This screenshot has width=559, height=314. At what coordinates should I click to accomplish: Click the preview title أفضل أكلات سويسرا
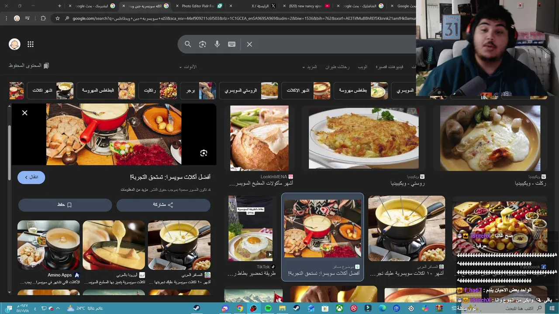(x=170, y=177)
